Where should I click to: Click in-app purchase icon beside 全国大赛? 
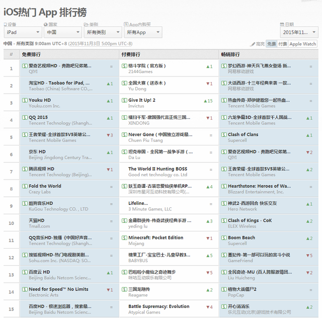124,83
